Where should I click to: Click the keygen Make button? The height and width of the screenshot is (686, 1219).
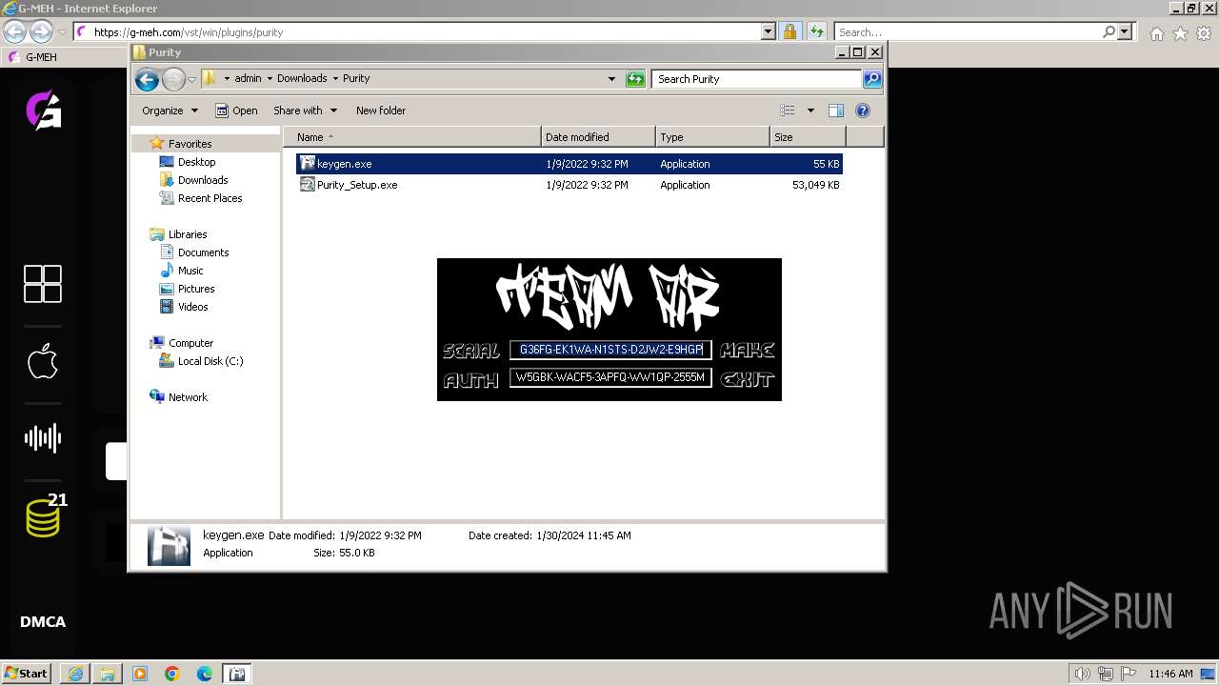[x=748, y=351]
